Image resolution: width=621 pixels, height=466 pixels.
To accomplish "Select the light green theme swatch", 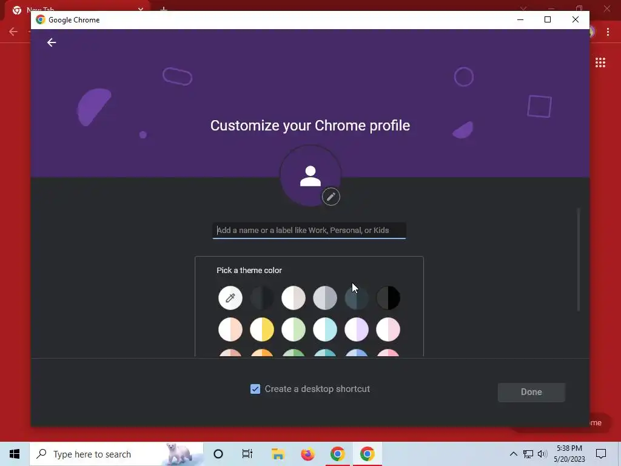I will click(x=294, y=329).
